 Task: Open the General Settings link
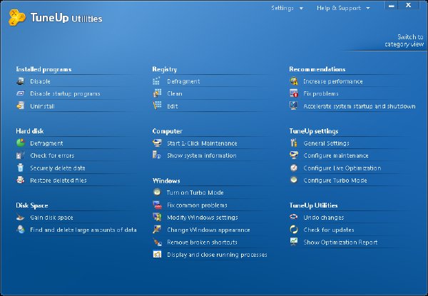pos(327,143)
